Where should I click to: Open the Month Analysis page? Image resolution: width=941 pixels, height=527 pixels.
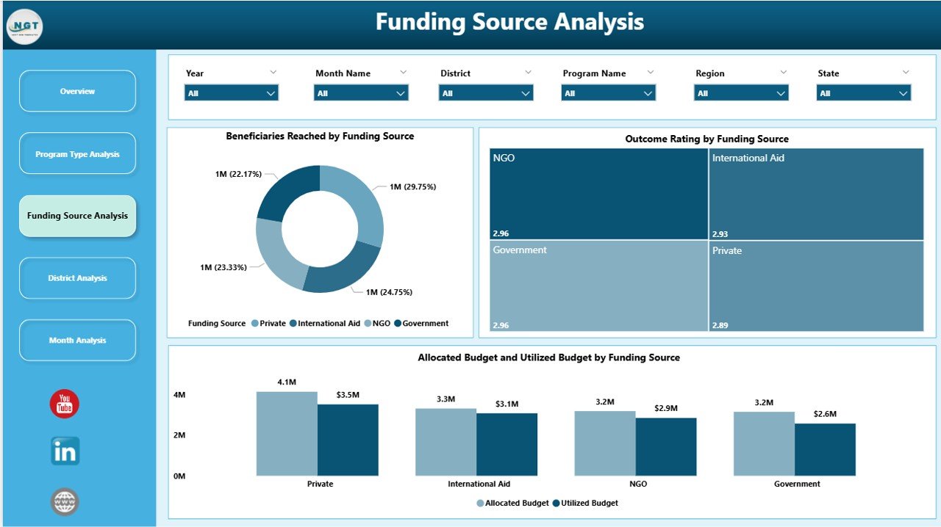(x=77, y=340)
